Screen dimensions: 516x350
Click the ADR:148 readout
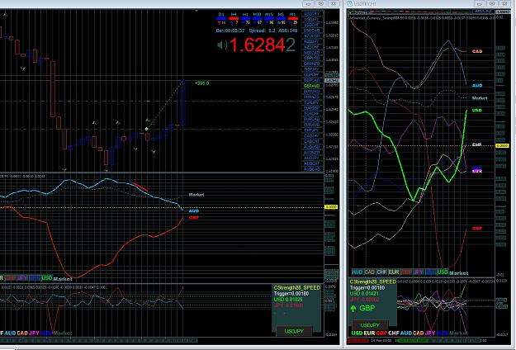coord(288,31)
